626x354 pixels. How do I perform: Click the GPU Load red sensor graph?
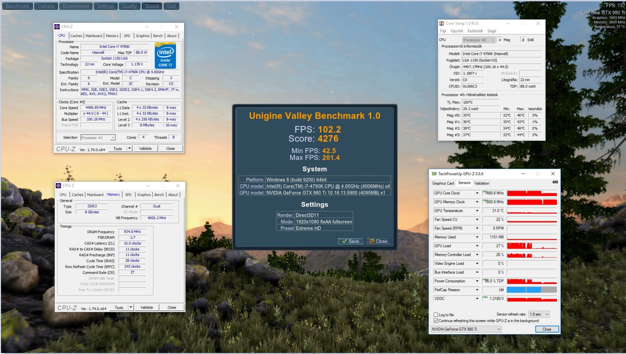point(532,246)
